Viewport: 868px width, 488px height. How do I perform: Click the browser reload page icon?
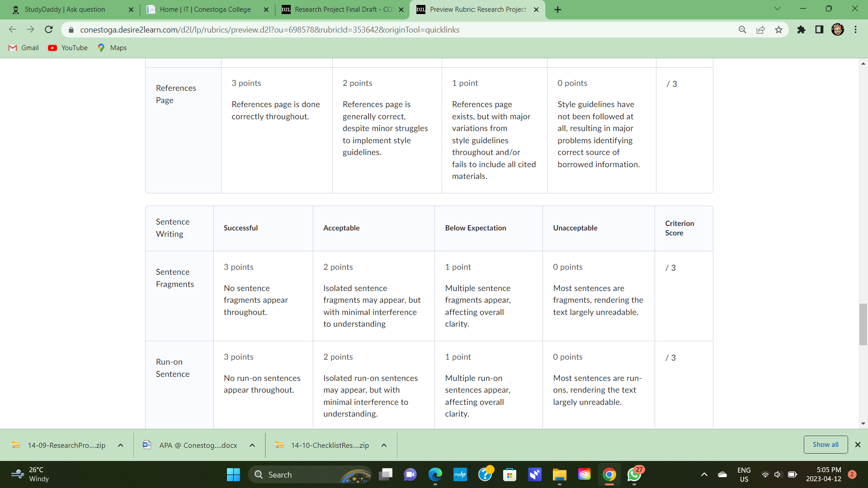coord(49,30)
